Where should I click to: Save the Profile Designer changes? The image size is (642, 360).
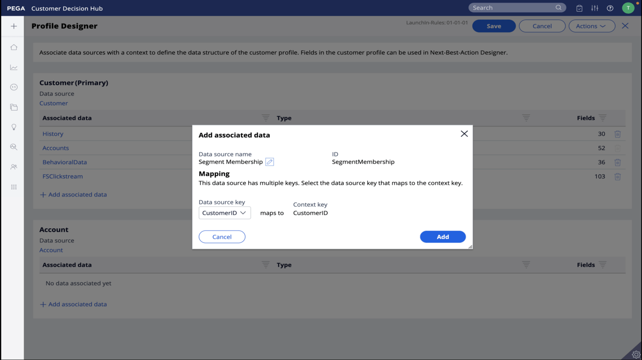(x=494, y=26)
